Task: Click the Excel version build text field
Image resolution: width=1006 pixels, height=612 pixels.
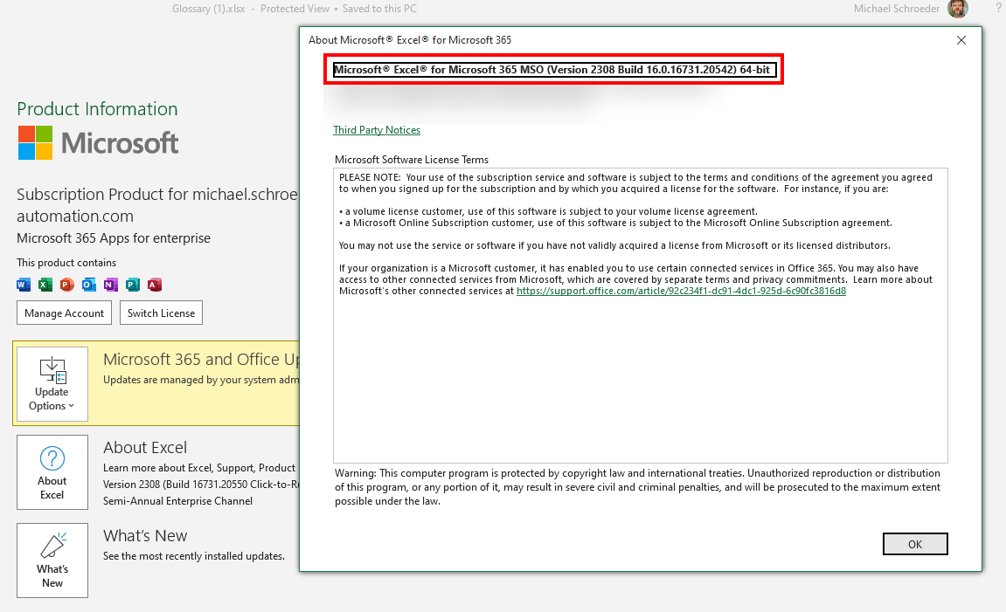Action: [x=555, y=70]
